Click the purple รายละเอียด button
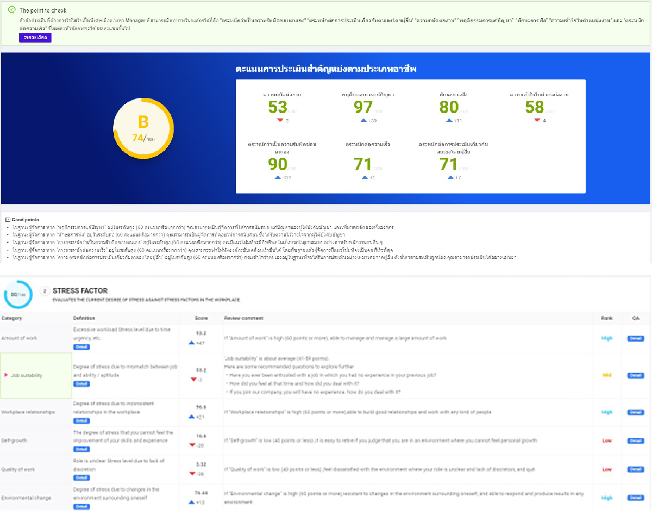Screen dimensions: 652x521 coord(35,38)
